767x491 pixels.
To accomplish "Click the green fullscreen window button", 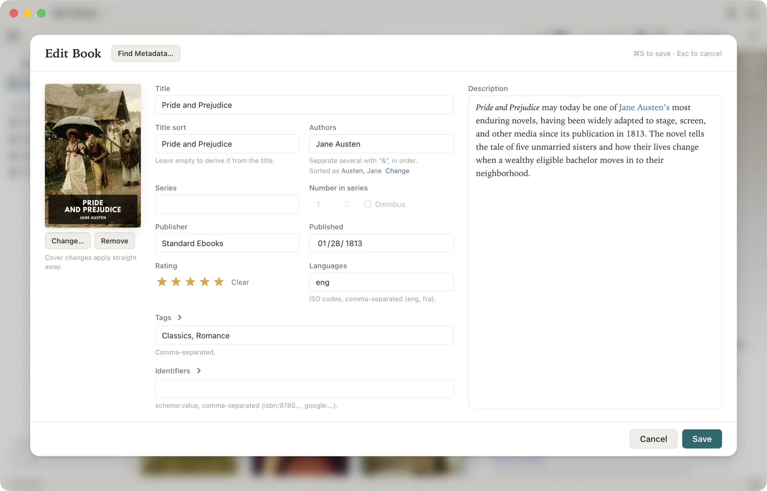I will 41,13.
